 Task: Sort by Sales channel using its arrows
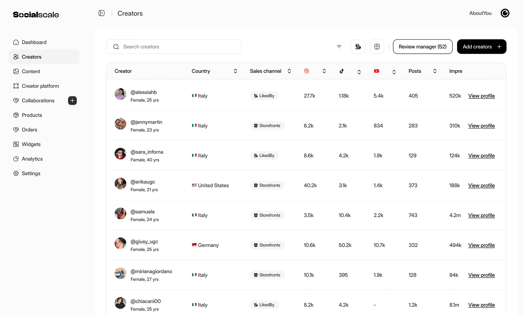(x=289, y=71)
